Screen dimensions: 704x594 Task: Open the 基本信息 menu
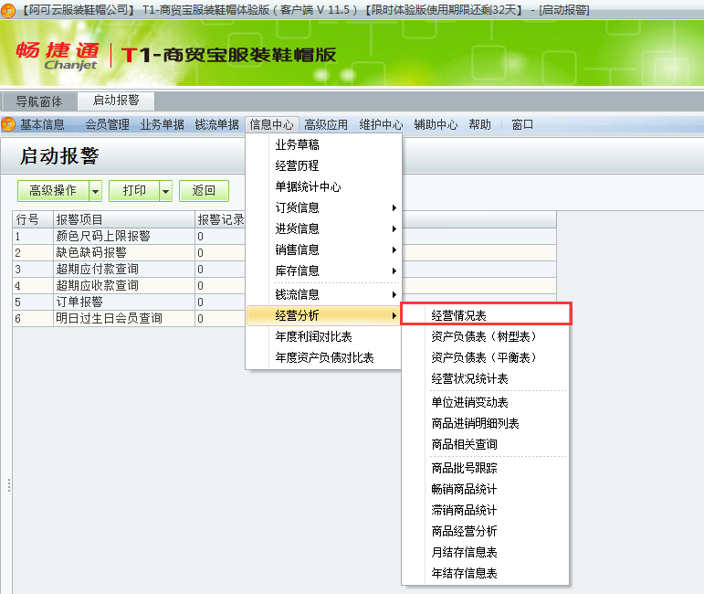point(42,124)
